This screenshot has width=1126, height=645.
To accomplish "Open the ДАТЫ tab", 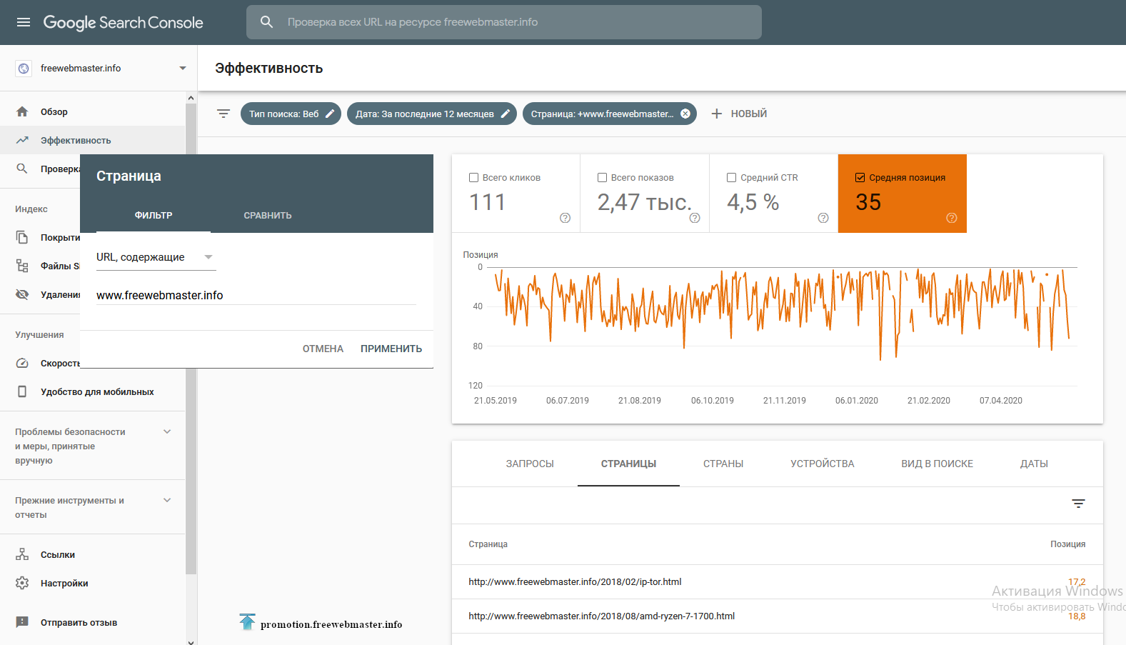I will point(1034,464).
